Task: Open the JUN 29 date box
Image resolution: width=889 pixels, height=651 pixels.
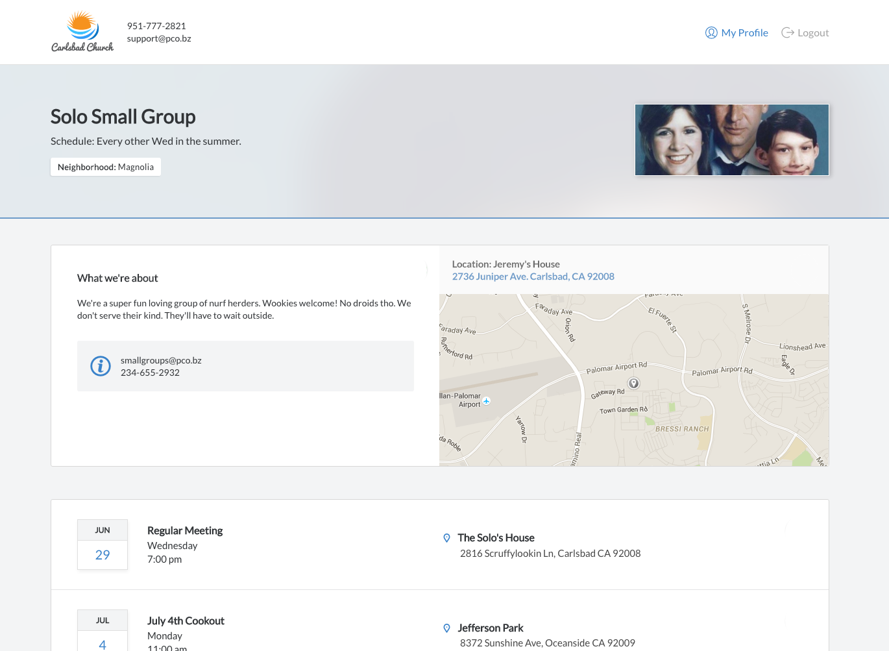Action: (x=102, y=545)
